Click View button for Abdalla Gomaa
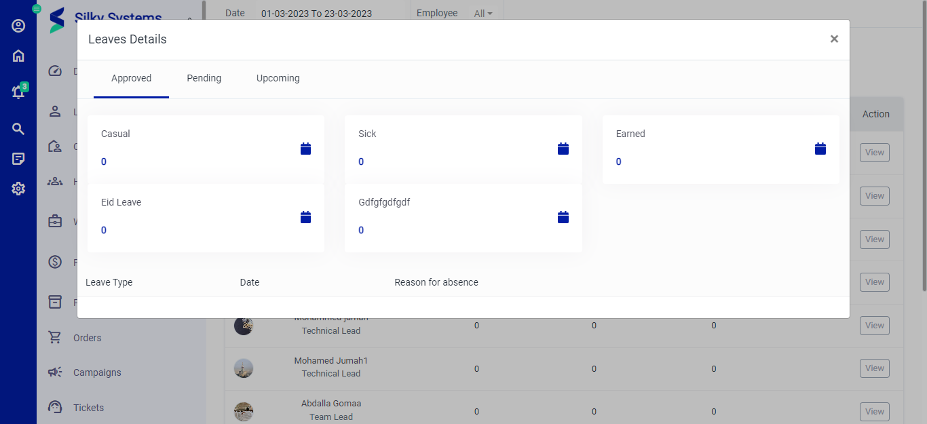Viewport: 927px width, 424px height. [x=874, y=411]
